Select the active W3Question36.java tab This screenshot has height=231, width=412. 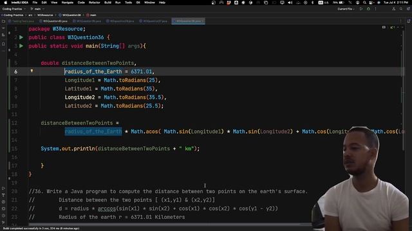[x=188, y=21]
